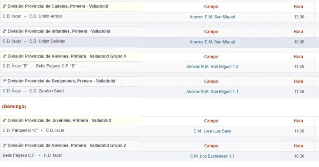This screenshot has height=167, width=319.
Task: Select Alevines Valladolid Grupo 4 header
Action: pyautogui.click(x=64, y=56)
